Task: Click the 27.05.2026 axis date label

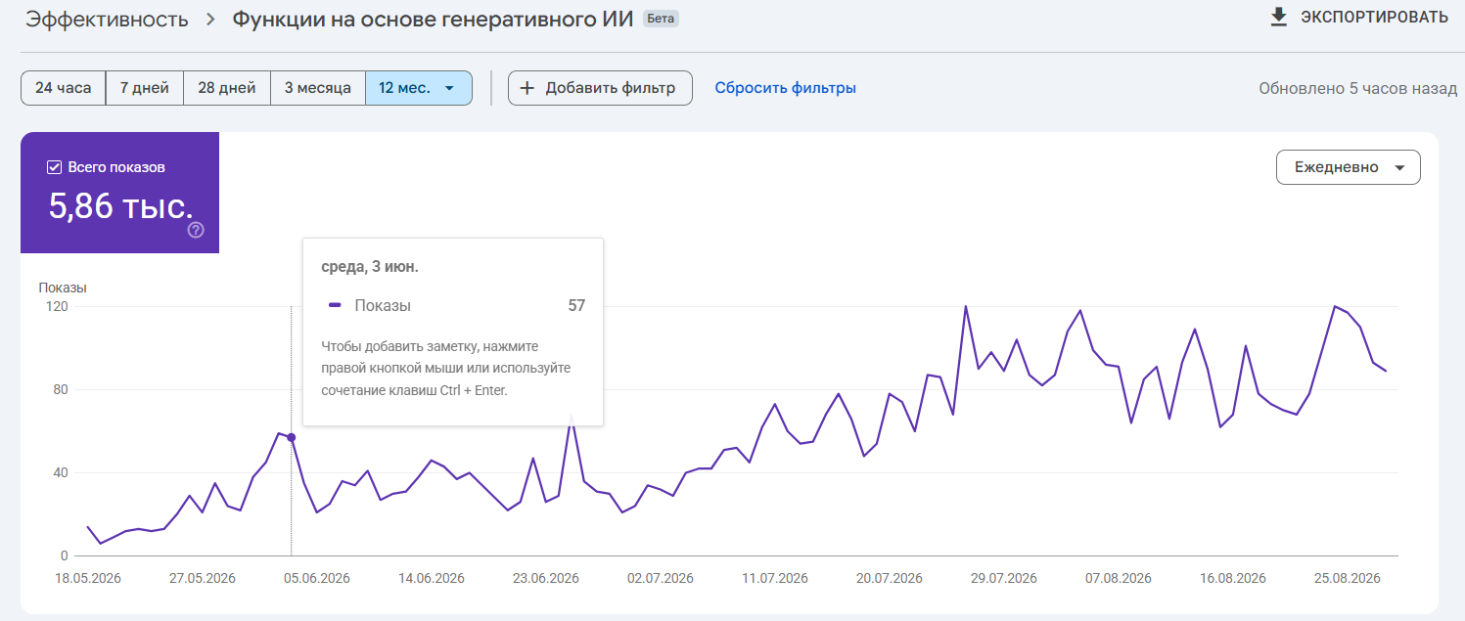Action: click(x=202, y=578)
